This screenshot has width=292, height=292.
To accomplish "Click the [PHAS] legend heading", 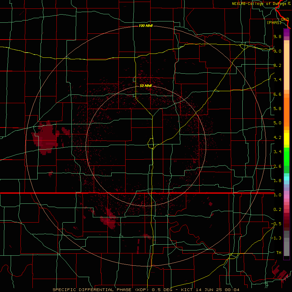I will (x=274, y=22).
